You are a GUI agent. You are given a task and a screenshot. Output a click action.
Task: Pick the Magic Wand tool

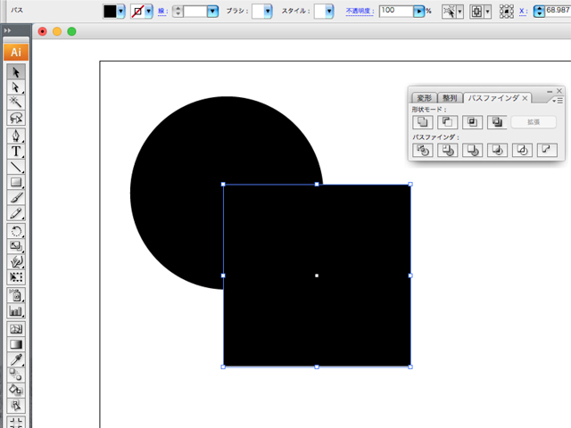point(16,103)
